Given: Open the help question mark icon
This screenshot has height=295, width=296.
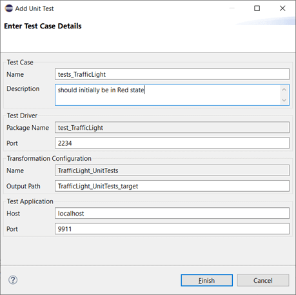Looking at the screenshot, I should coord(13,280).
